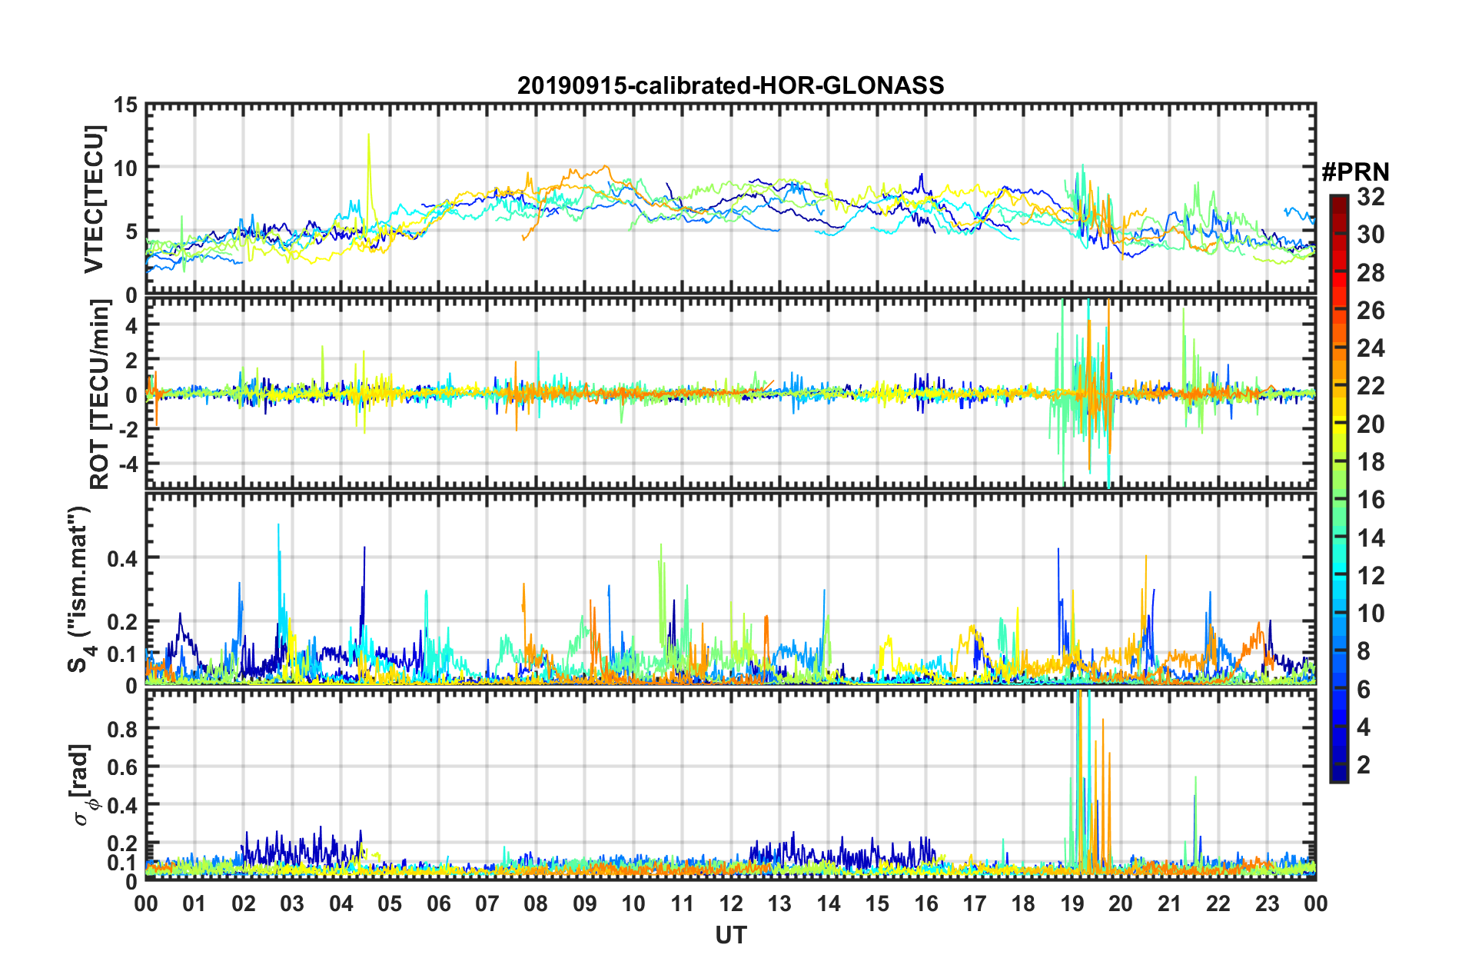
Task: Click the colorbar tick label 32
Action: [x=1371, y=197]
